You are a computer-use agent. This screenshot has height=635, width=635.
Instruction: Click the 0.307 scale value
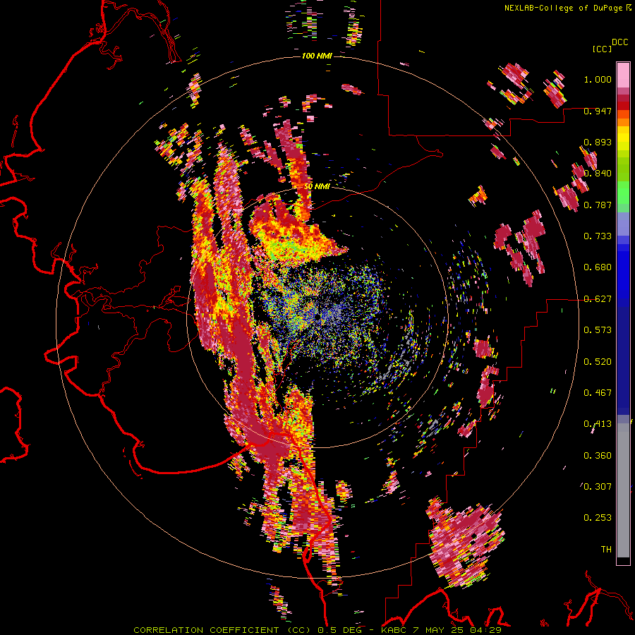(x=598, y=487)
